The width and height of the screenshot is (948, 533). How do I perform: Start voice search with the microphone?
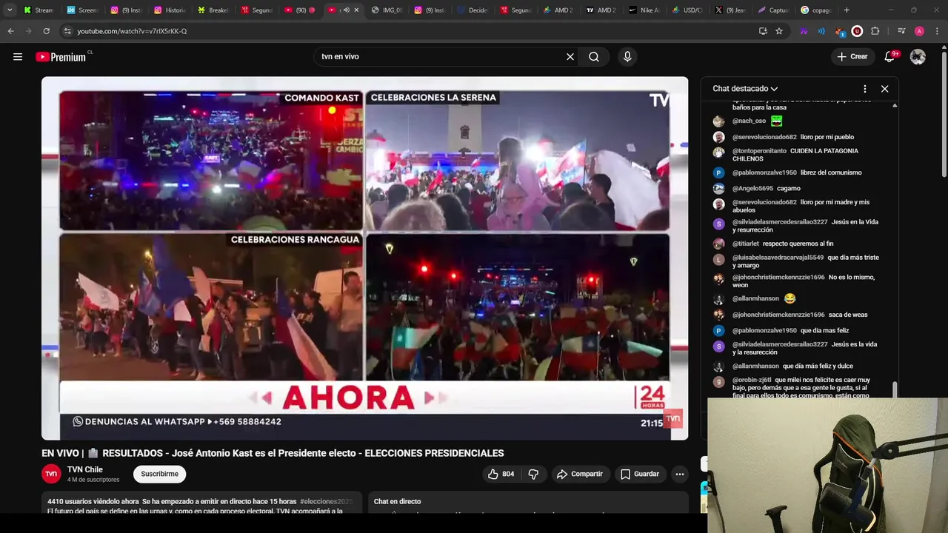coord(627,56)
